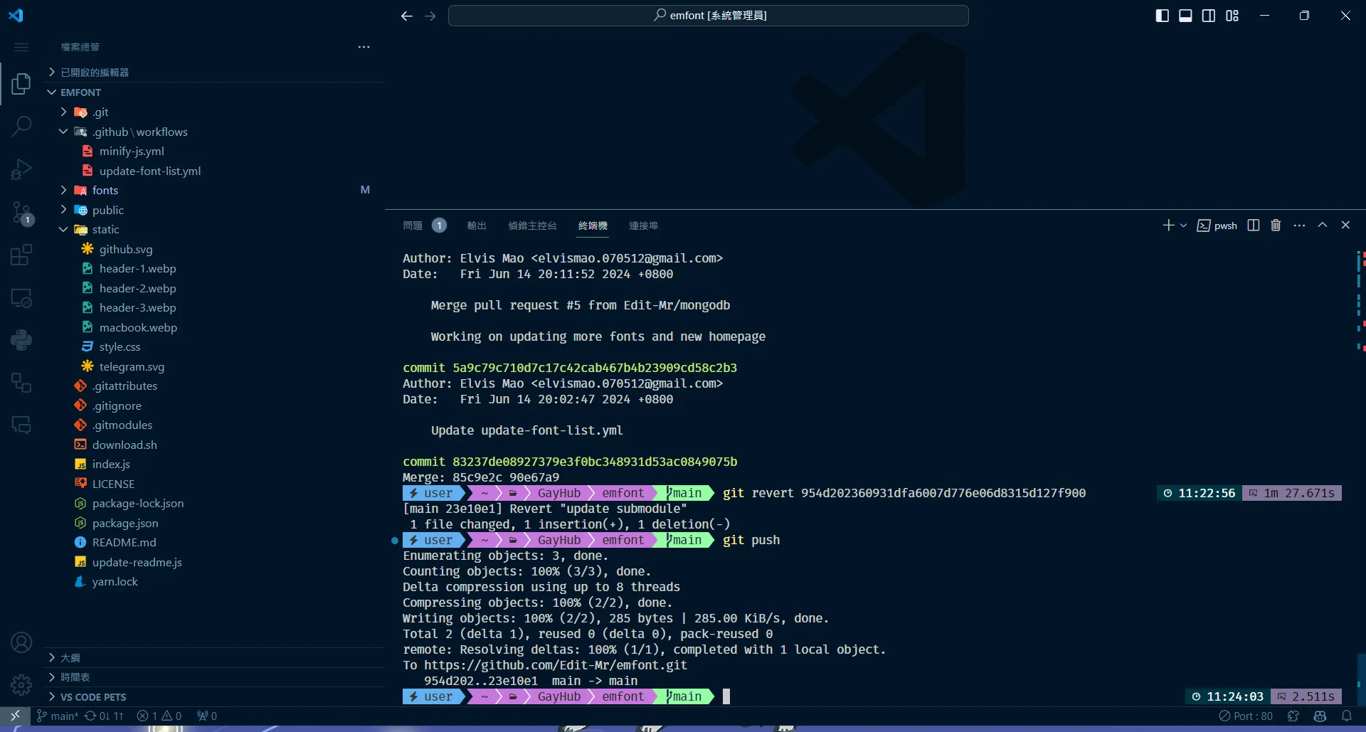Go forward with the right arrow
Image resolution: width=1366 pixels, height=732 pixels.
click(430, 16)
